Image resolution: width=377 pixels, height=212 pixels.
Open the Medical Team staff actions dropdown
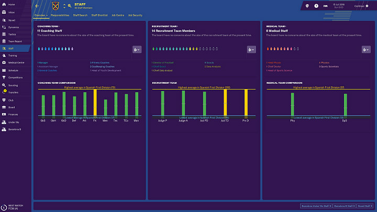pyautogui.click(x=365, y=50)
